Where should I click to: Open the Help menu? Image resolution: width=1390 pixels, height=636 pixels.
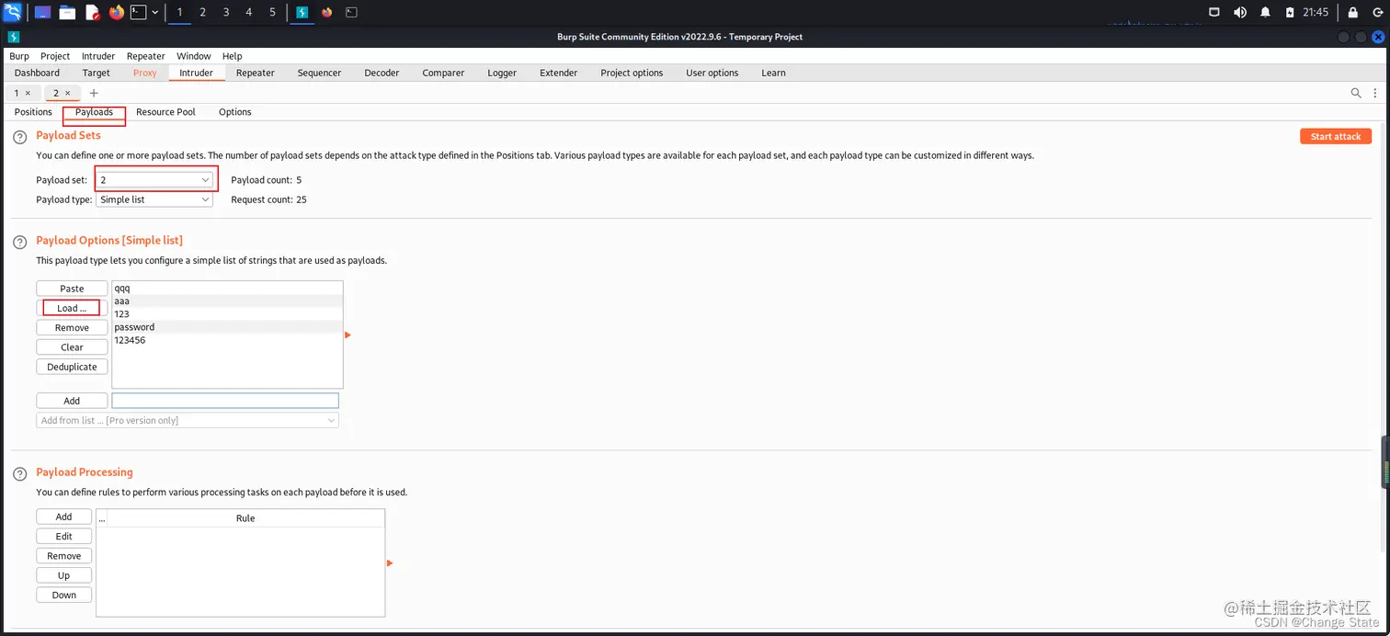233,56
